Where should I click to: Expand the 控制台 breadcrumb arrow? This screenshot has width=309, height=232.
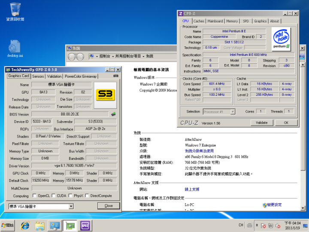113,57
